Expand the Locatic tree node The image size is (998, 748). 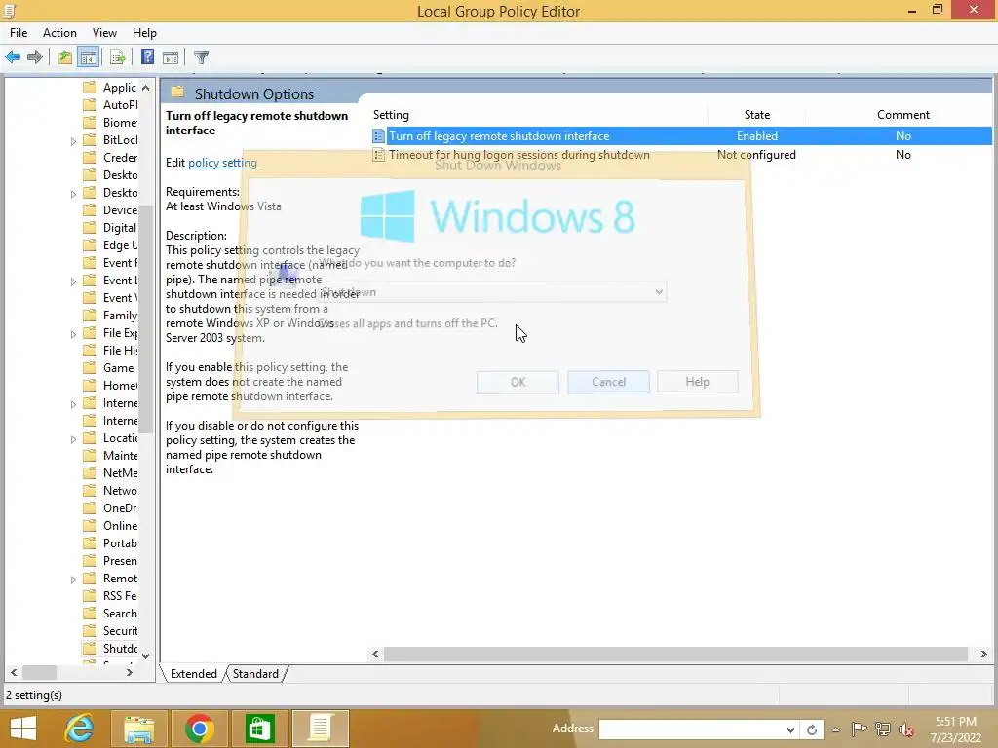tap(73, 439)
